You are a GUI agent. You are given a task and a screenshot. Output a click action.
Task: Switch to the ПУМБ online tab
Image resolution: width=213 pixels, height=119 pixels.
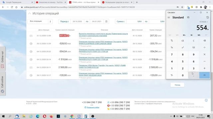[84, 2]
